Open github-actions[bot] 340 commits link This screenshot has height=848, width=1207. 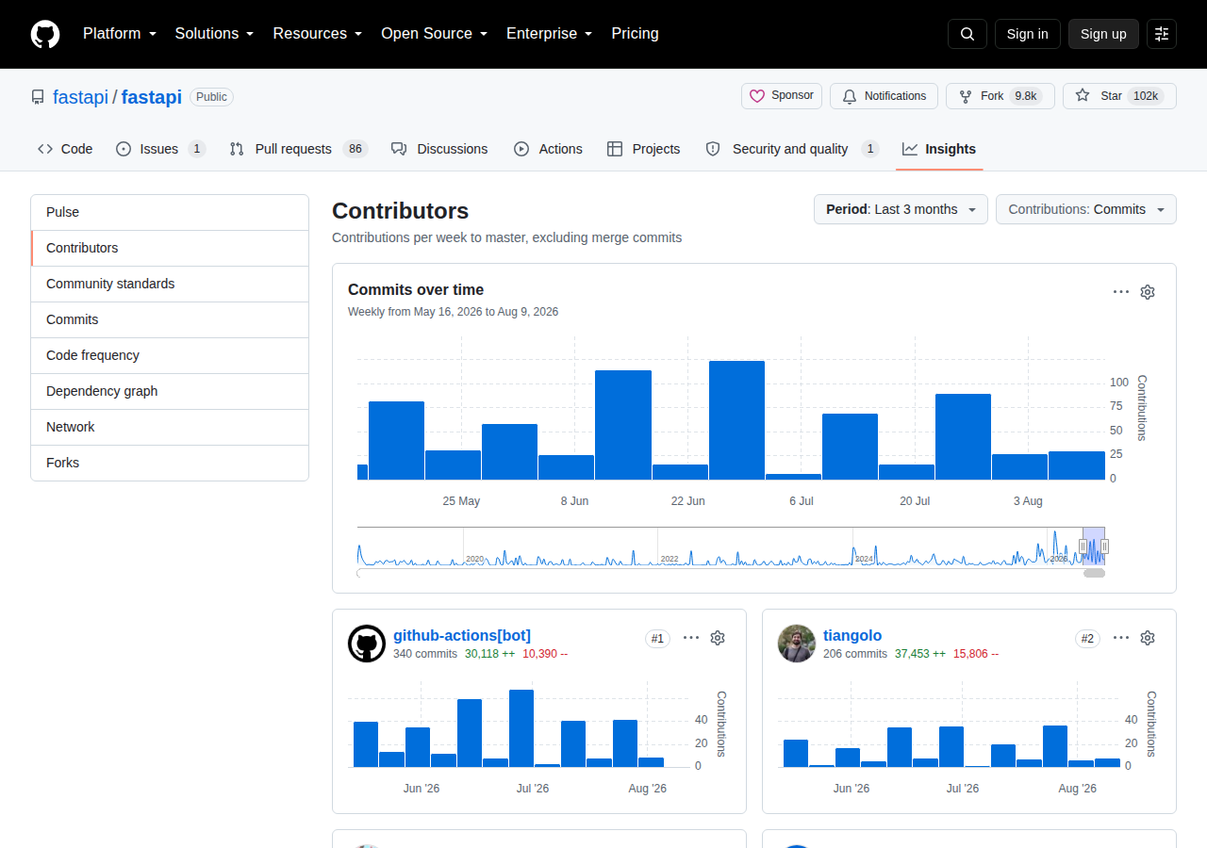tap(425, 654)
